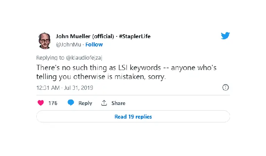The height and width of the screenshot is (156, 266).
Task: Open the tweet info circle icon
Action: pyautogui.click(x=225, y=88)
